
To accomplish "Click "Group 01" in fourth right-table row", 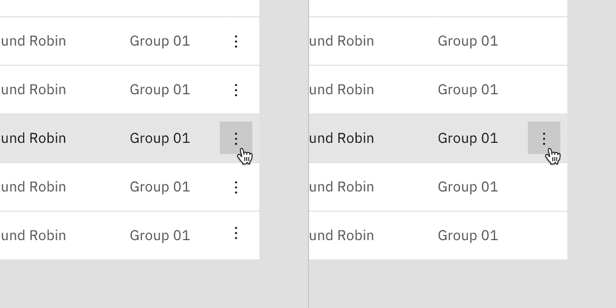I will (x=467, y=187).
